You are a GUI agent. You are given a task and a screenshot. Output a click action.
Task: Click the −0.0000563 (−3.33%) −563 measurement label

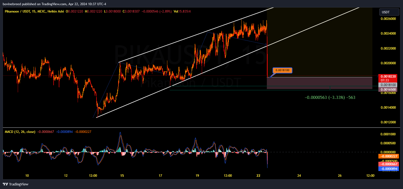tap(330, 97)
